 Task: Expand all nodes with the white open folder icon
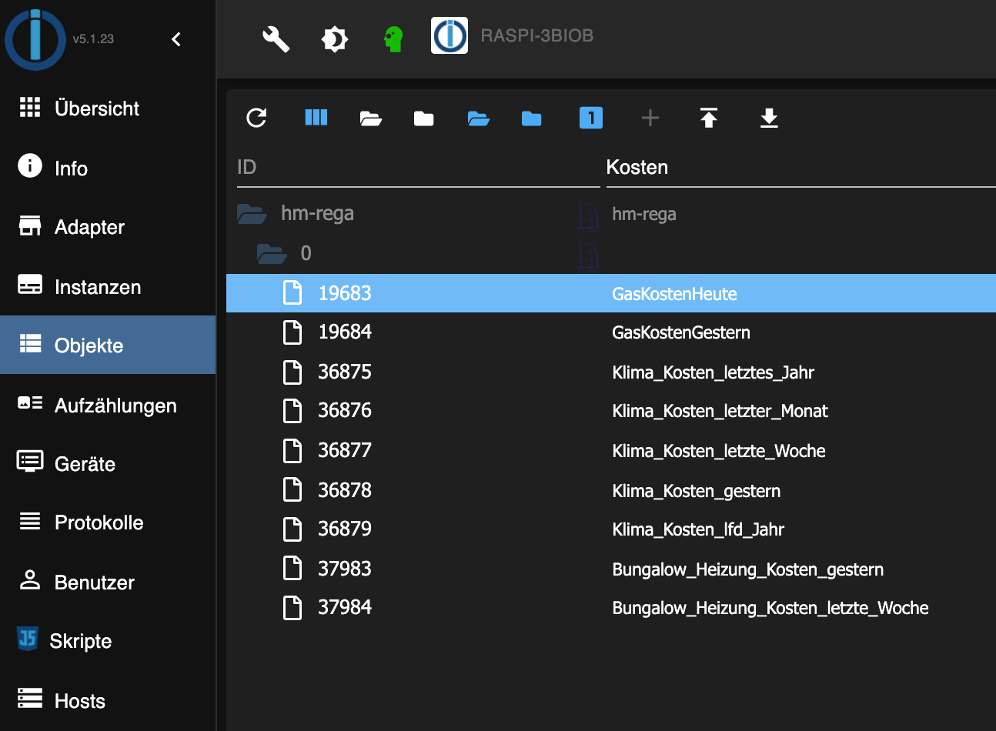371,118
